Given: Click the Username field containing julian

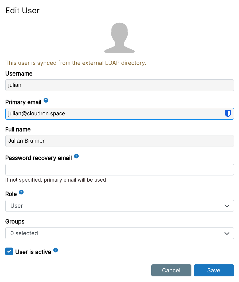Looking at the screenshot, I should 119,85.
